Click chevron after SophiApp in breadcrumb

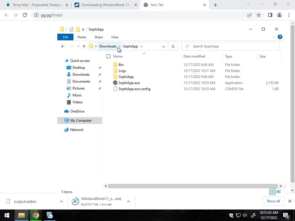[141, 46]
